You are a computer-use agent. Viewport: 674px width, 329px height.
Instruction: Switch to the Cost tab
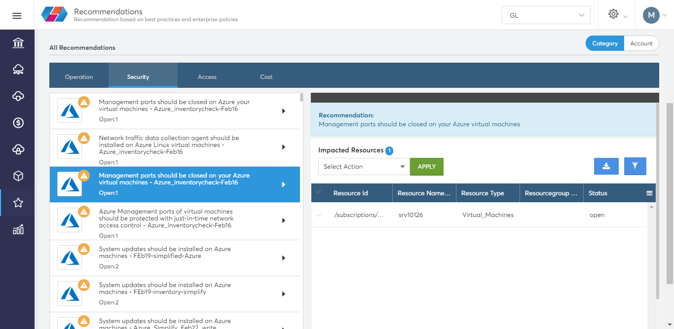pos(266,76)
